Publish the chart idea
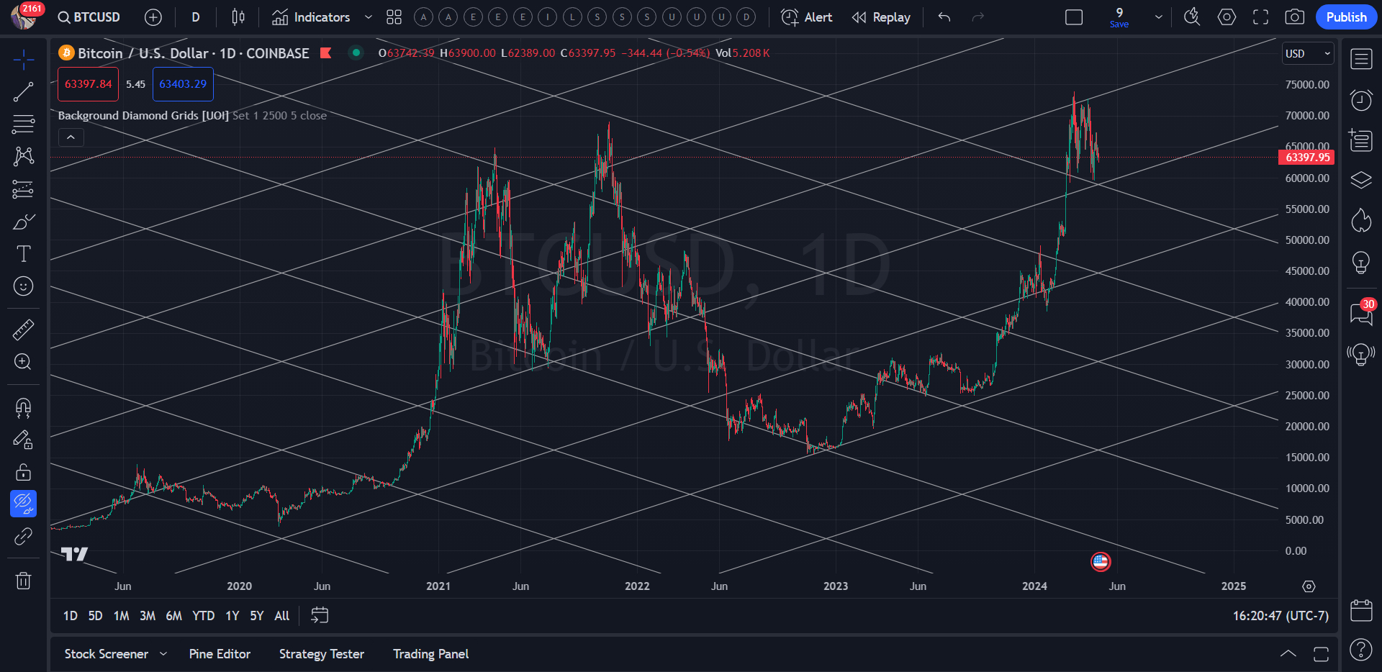Screen dimensions: 1382x672 1346,17
